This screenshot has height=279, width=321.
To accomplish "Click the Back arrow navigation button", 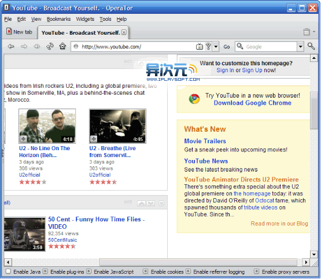I will click(x=11, y=46).
